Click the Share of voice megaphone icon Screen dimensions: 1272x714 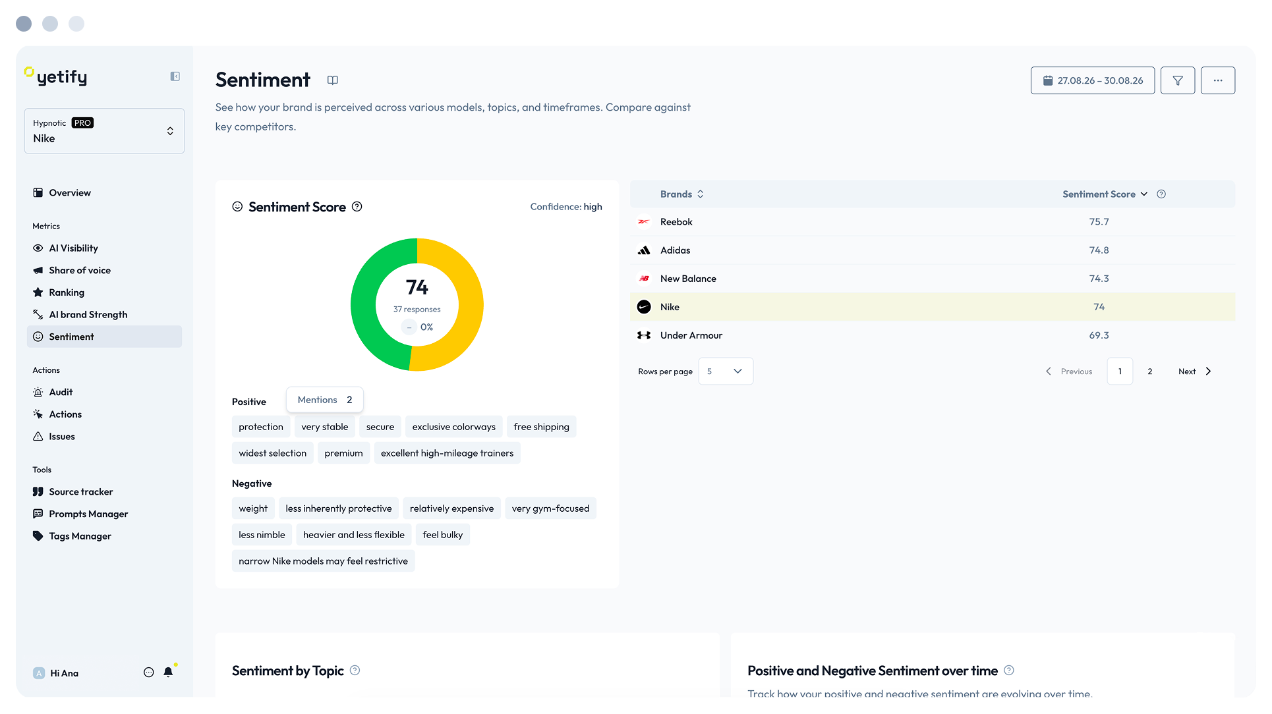tap(38, 271)
